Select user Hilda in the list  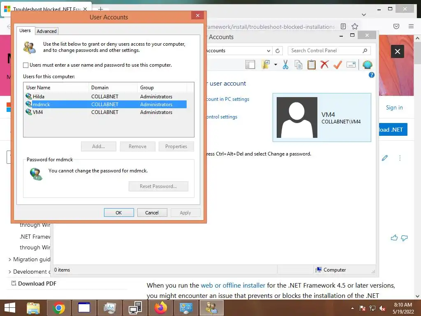click(x=106, y=96)
